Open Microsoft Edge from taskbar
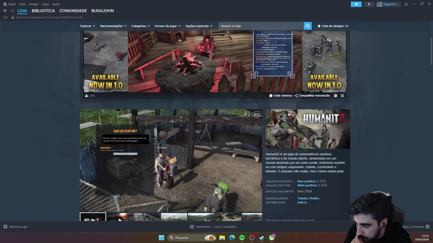 tap(232, 238)
